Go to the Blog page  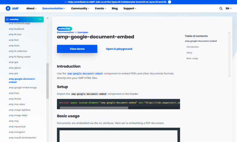(x=114, y=8)
